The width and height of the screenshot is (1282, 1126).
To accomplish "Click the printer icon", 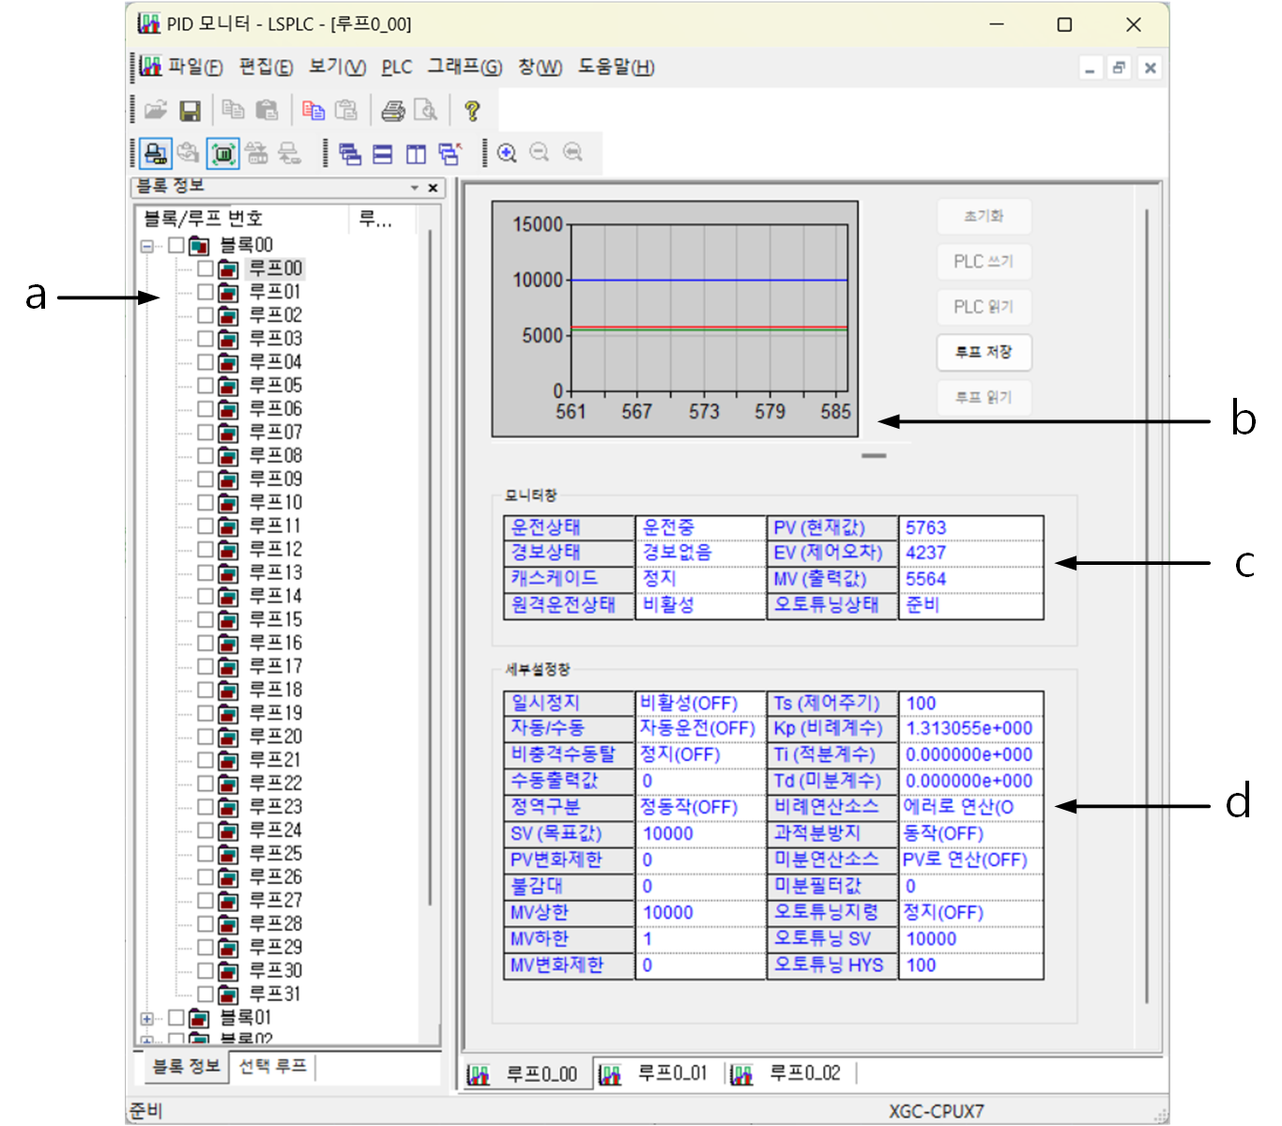I will point(393,111).
